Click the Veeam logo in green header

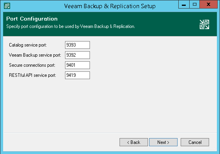(x=204, y=24)
